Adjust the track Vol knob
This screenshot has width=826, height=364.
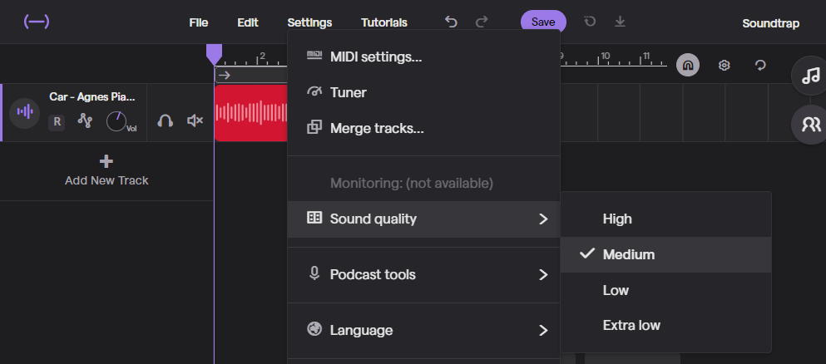[116, 121]
